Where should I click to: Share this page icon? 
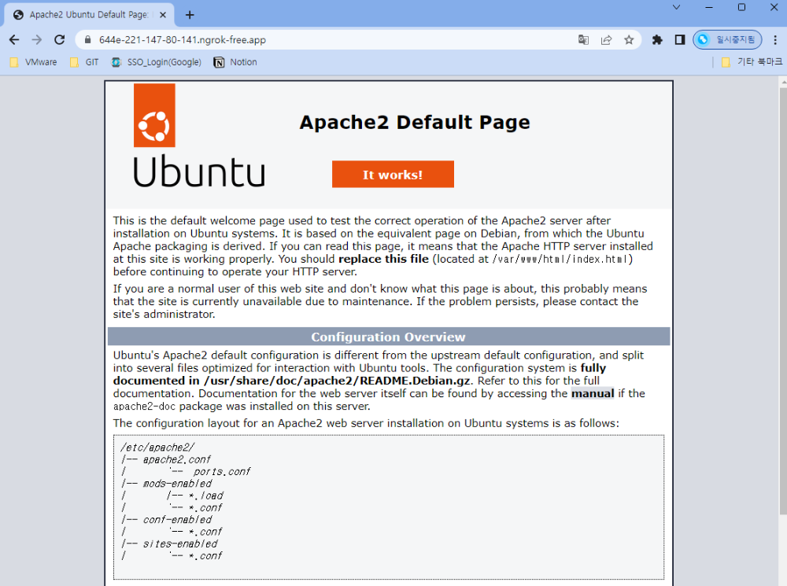pos(606,39)
